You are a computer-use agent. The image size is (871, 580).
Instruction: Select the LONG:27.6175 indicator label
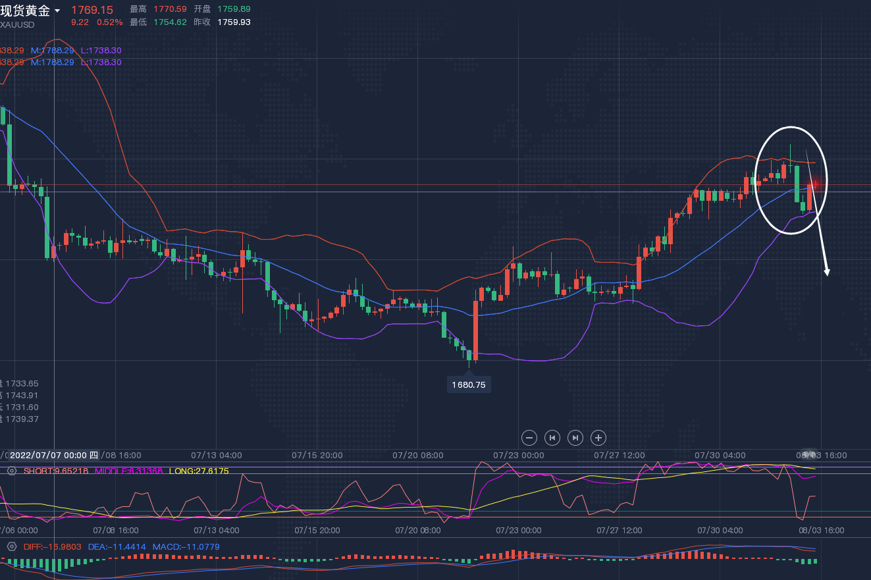tap(199, 471)
